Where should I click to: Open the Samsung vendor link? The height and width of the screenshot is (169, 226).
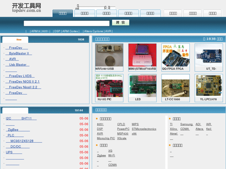187,124
